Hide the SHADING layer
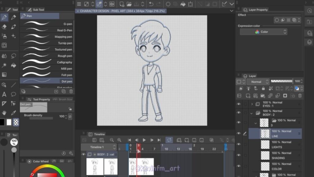The image size is (314, 177). 239,155
